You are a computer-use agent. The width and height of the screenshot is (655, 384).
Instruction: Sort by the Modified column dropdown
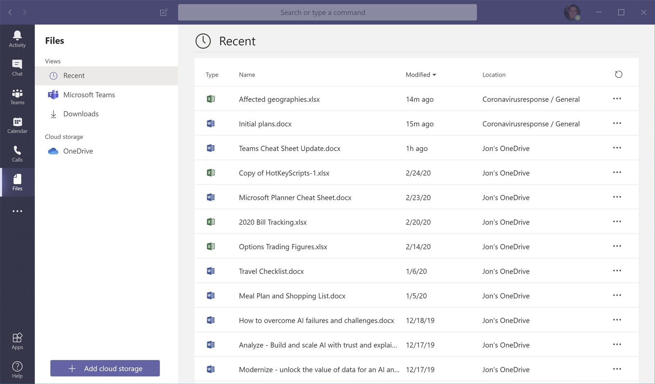pyautogui.click(x=421, y=75)
